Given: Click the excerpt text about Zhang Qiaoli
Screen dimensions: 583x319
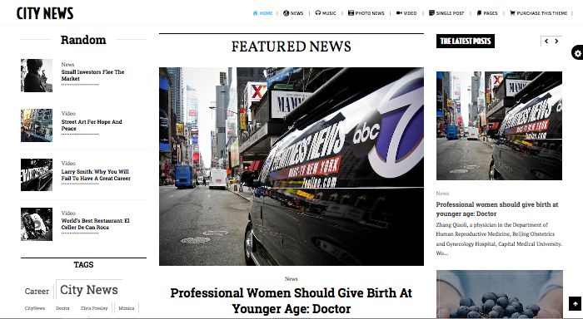Looking at the screenshot, I should tap(499, 239).
